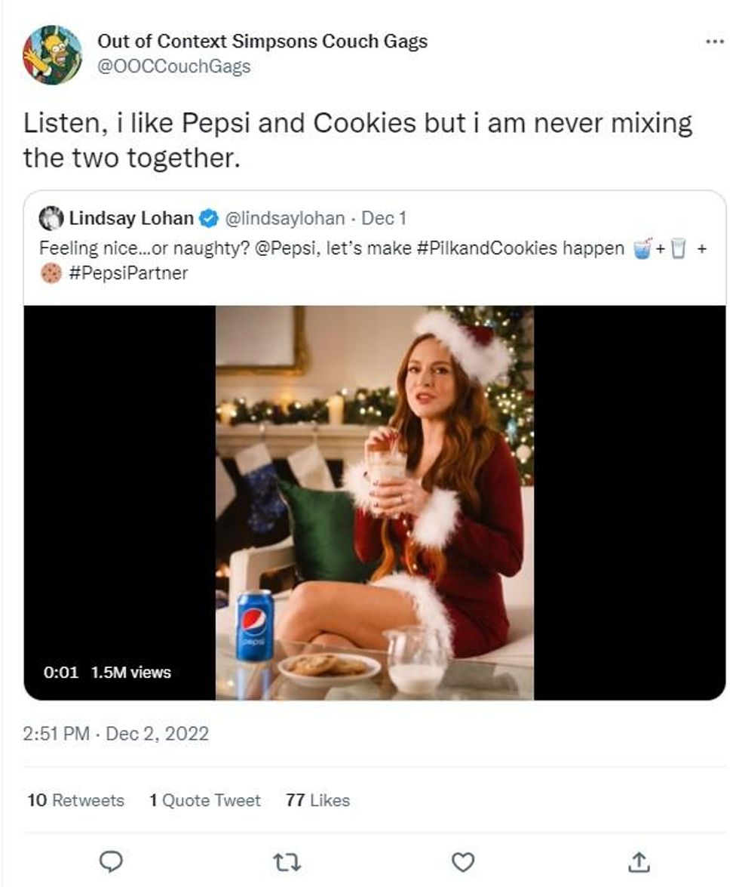Open the @lindsaylohan handle in quoted tweet
739x887 pixels.
[x=285, y=219]
